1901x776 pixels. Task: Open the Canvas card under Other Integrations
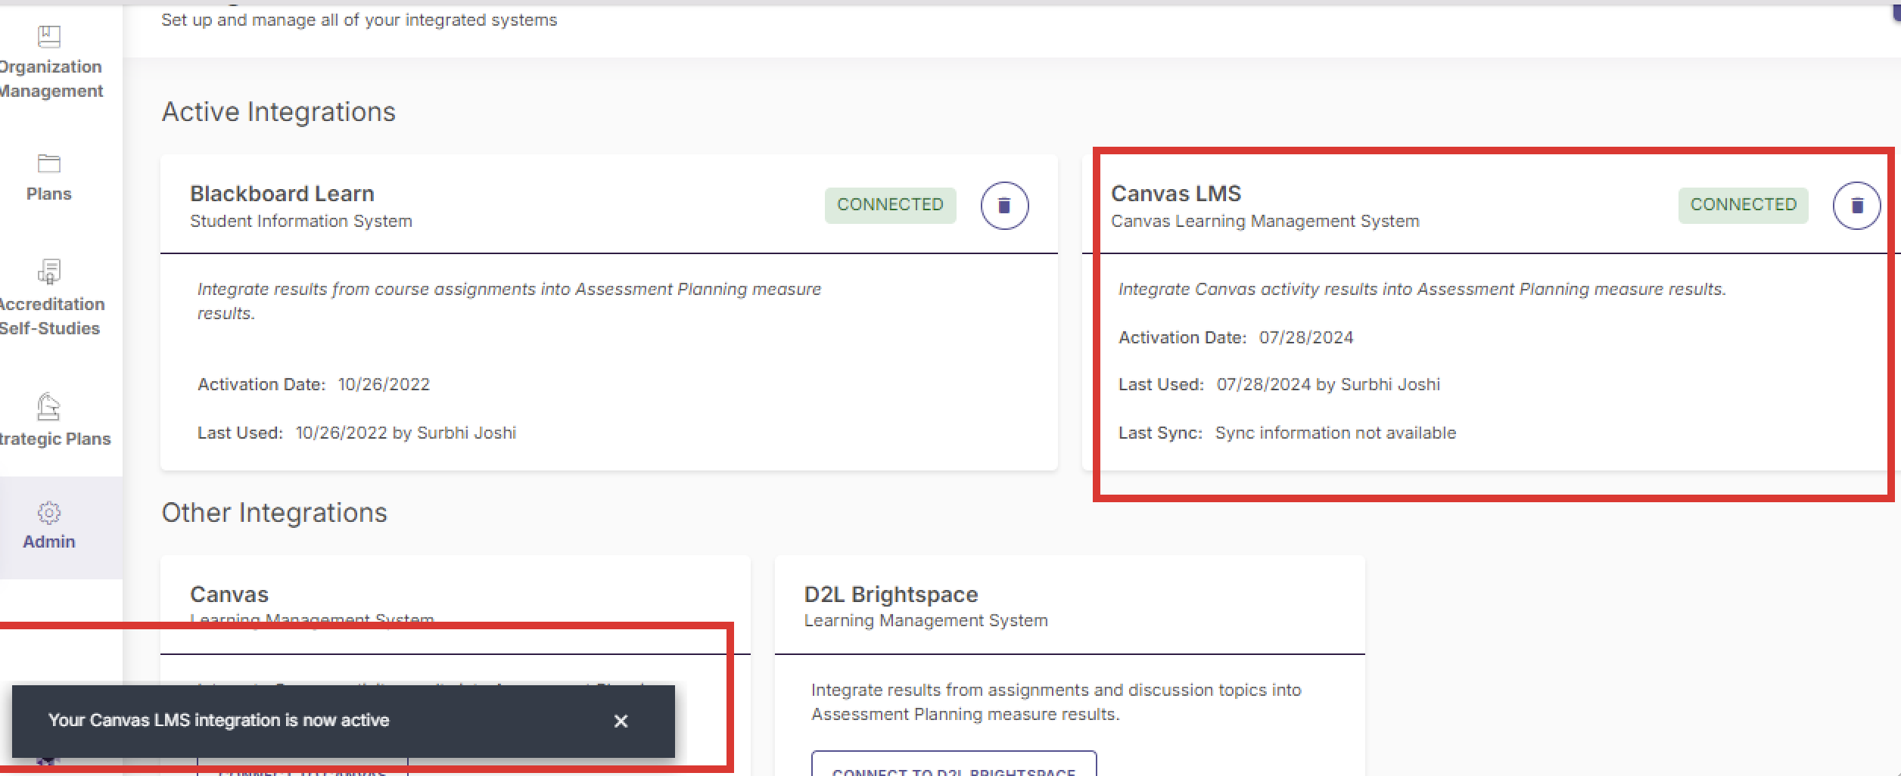point(229,594)
